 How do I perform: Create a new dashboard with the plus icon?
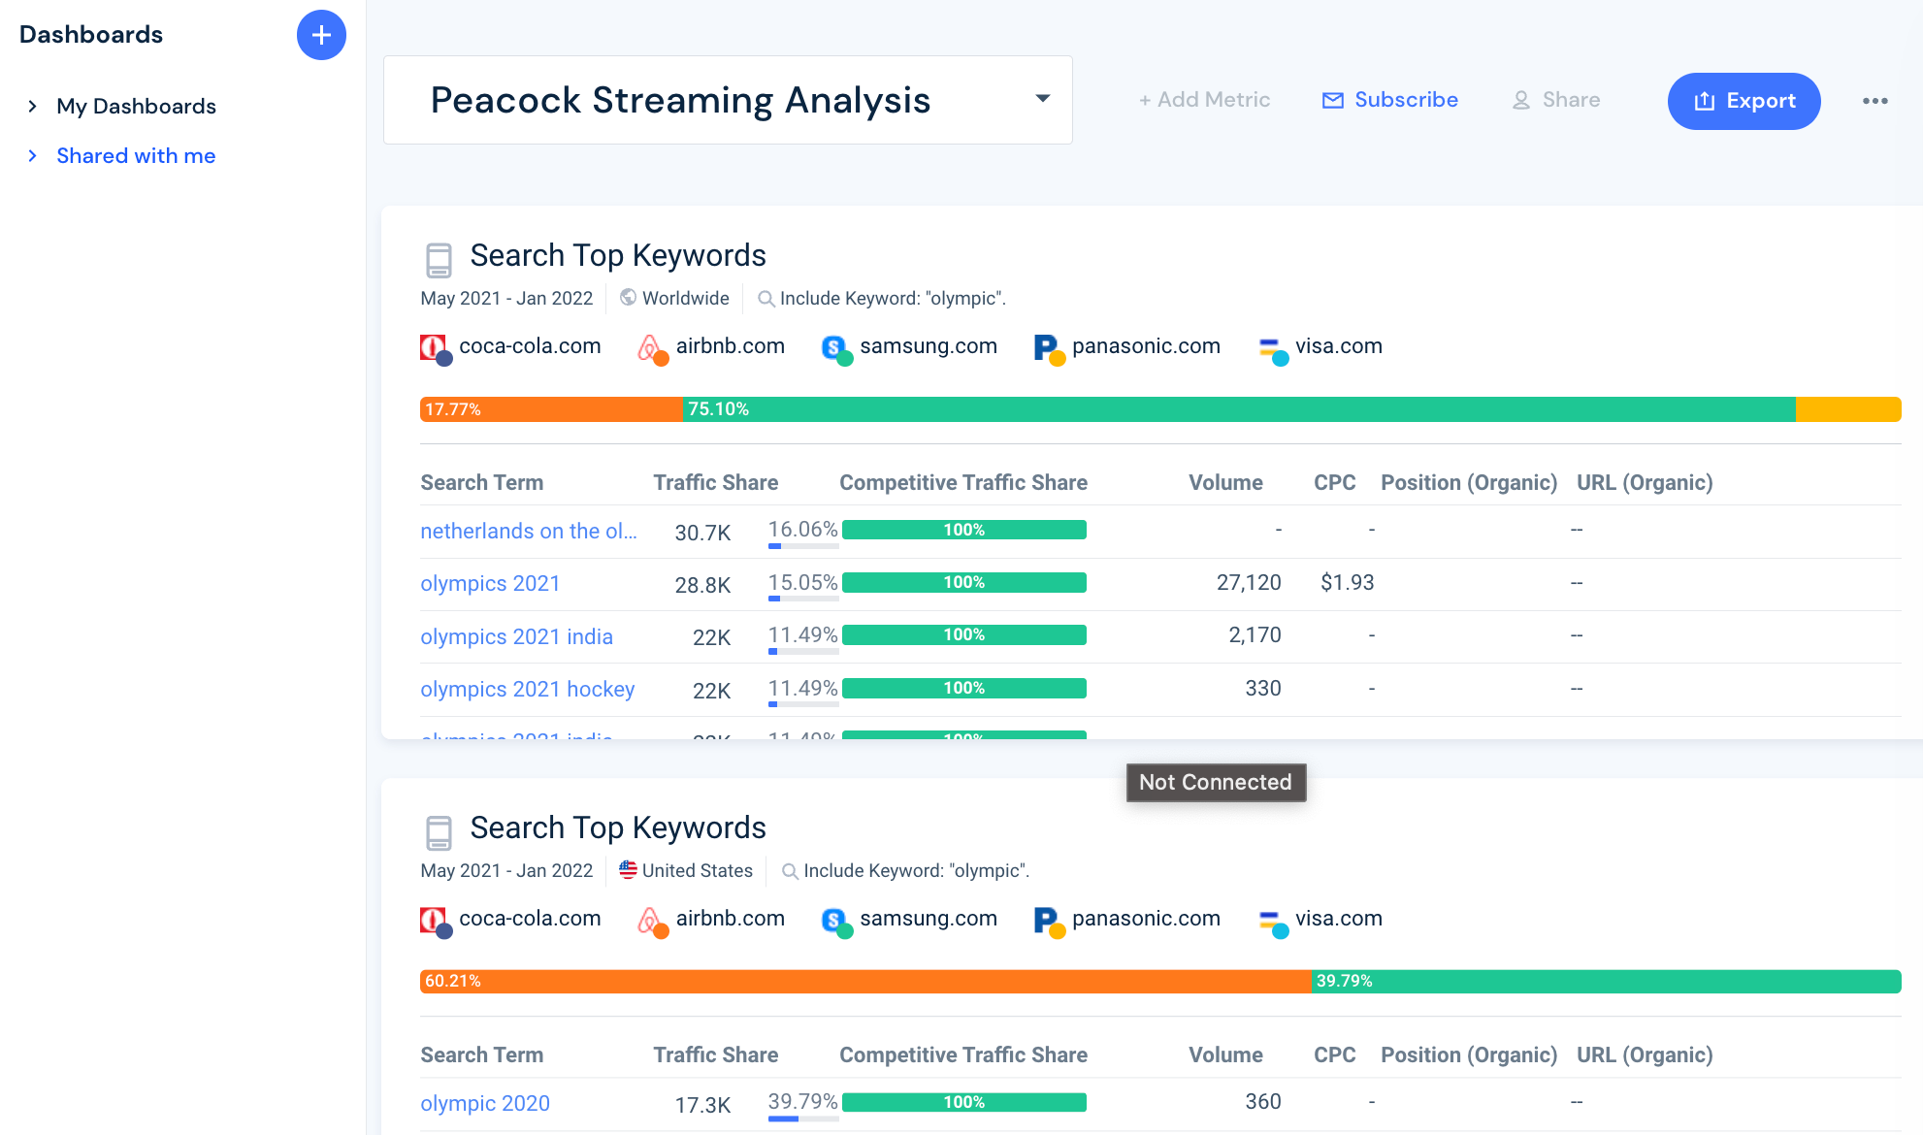320,35
